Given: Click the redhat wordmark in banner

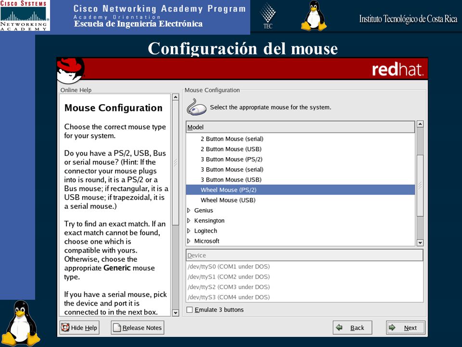Looking at the screenshot, I should [398, 69].
